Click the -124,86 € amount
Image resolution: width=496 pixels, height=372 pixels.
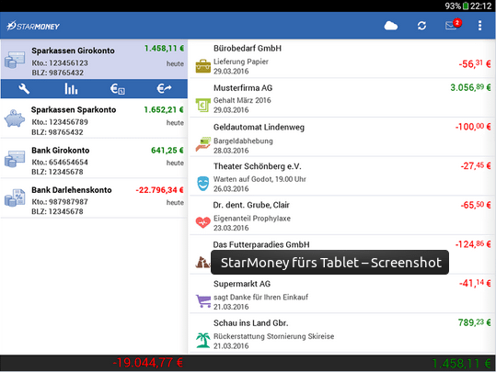tap(473, 244)
